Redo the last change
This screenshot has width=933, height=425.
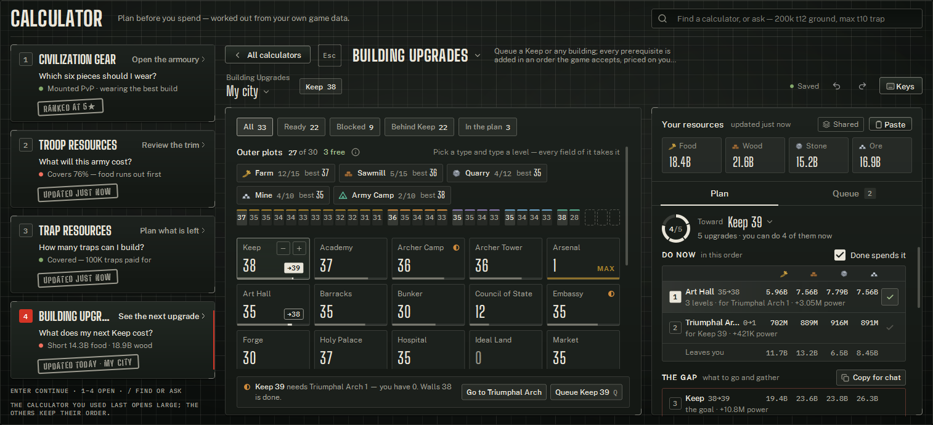[862, 86]
